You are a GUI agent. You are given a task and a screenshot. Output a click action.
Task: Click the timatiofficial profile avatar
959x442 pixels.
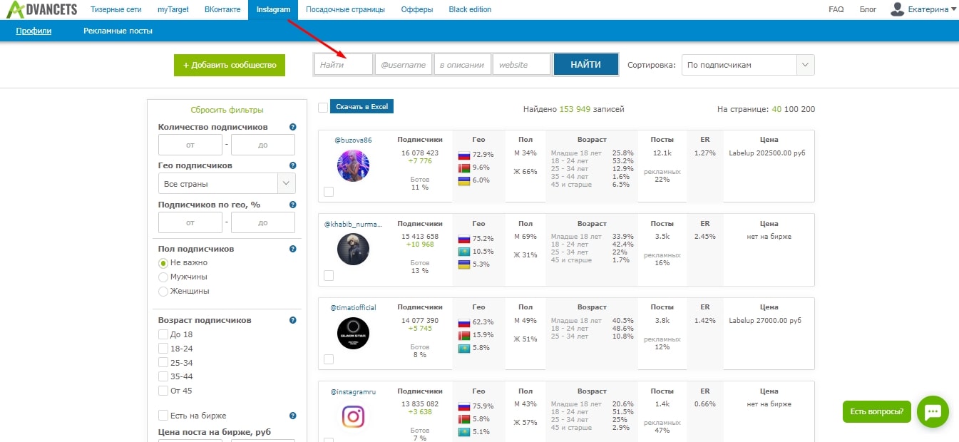[353, 333]
